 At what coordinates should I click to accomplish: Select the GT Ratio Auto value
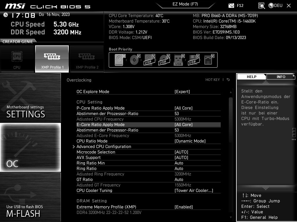pos(179,180)
